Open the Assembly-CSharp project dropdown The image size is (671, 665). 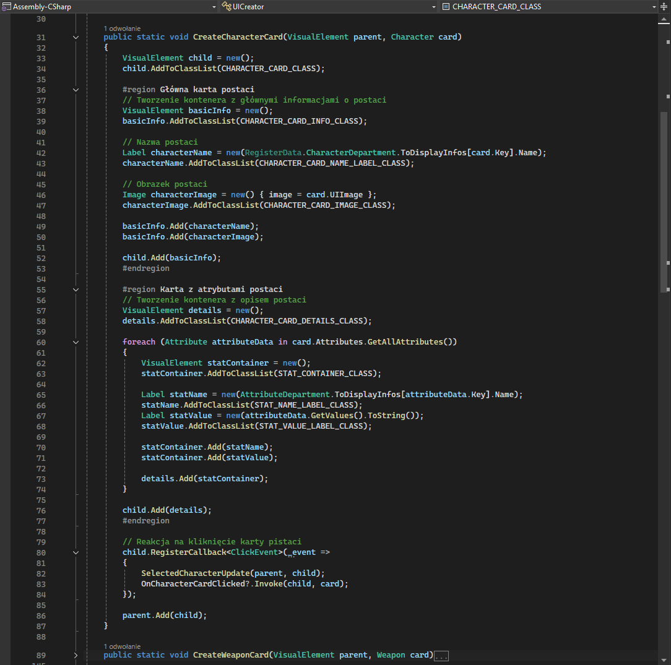tap(214, 6)
